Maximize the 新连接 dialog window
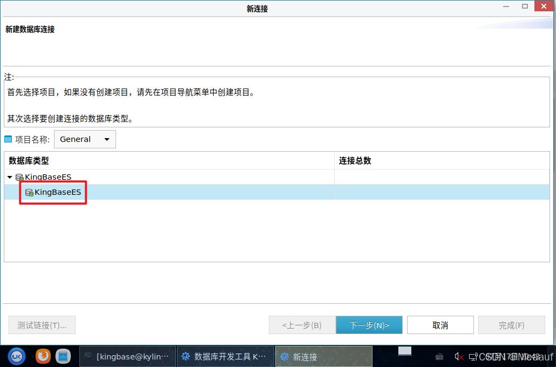The height and width of the screenshot is (367, 556). coord(525,6)
